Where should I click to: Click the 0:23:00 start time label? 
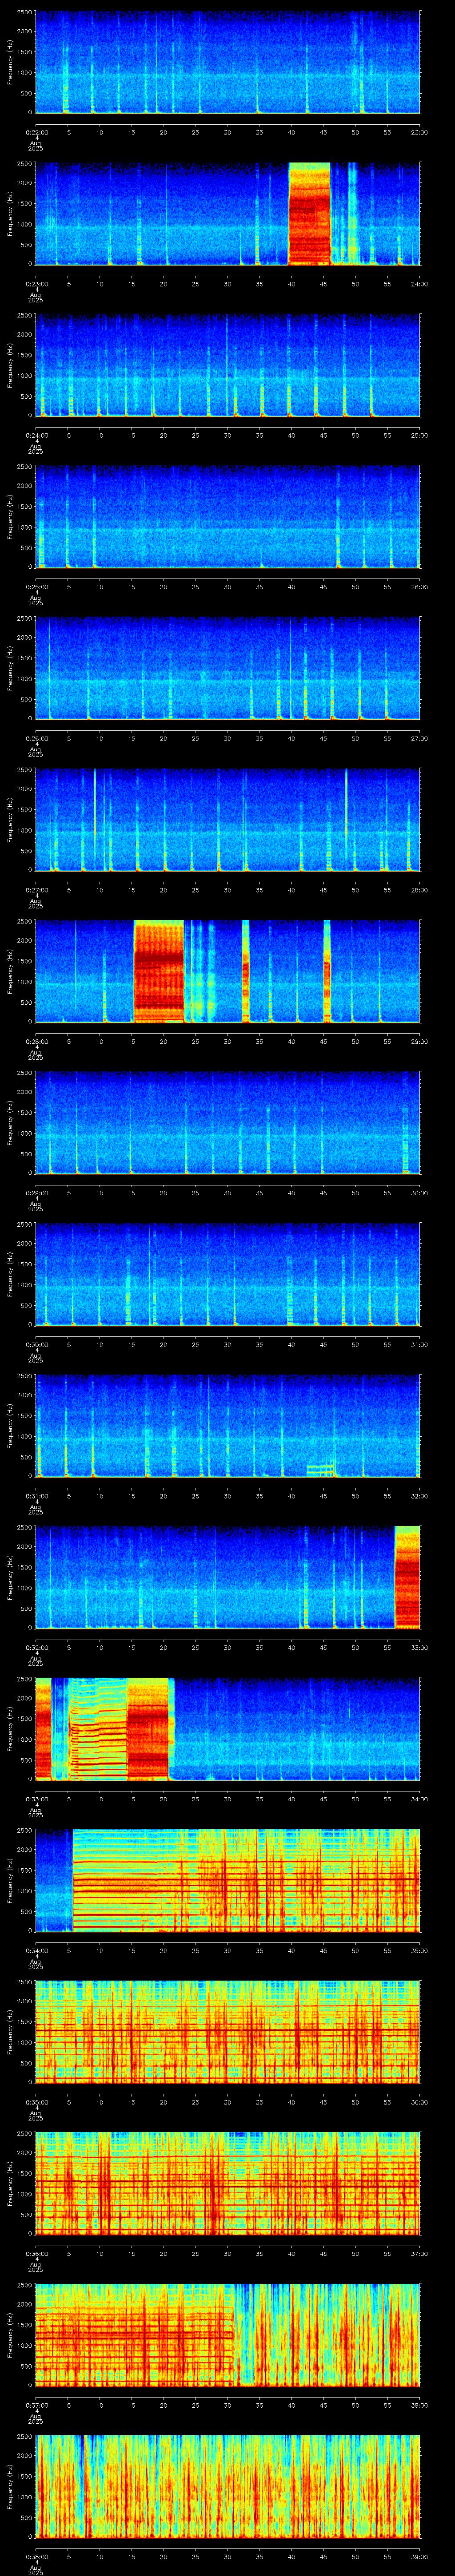point(36,284)
